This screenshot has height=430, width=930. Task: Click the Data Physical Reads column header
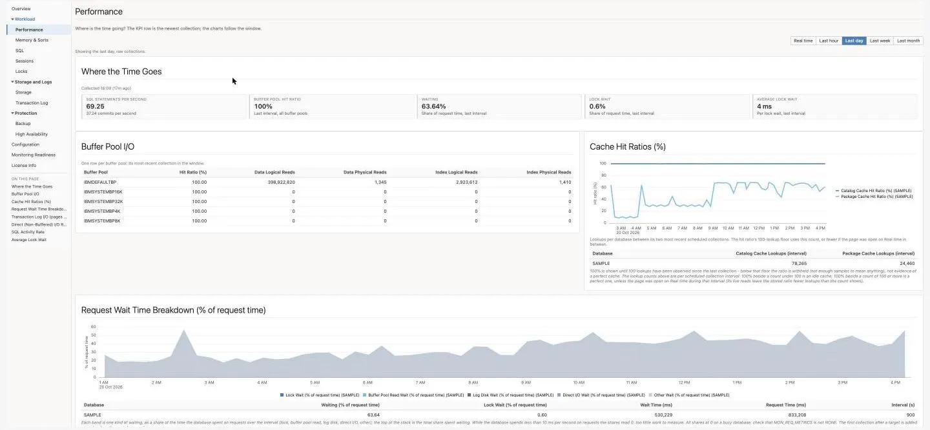pyautogui.click(x=366, y=172)
